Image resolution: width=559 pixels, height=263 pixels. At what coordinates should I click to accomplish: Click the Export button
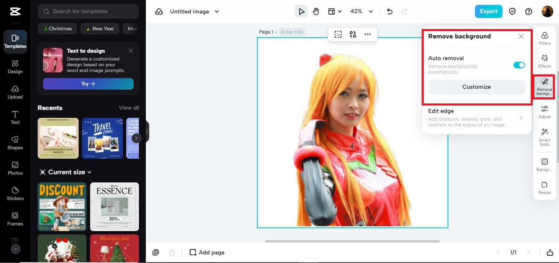(489, 11)
